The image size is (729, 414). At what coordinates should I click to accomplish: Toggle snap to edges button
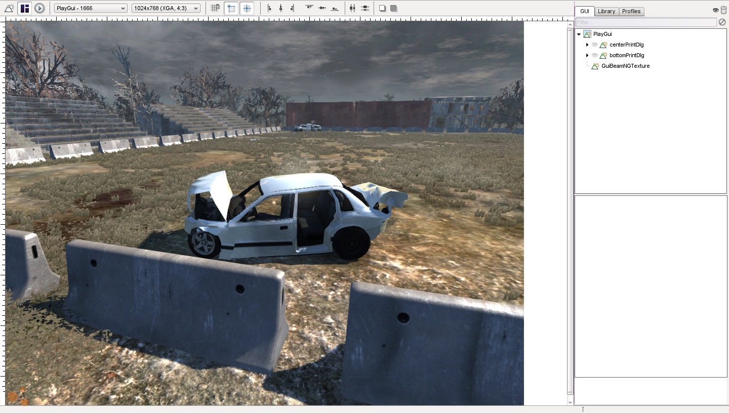tap(231, 8)
